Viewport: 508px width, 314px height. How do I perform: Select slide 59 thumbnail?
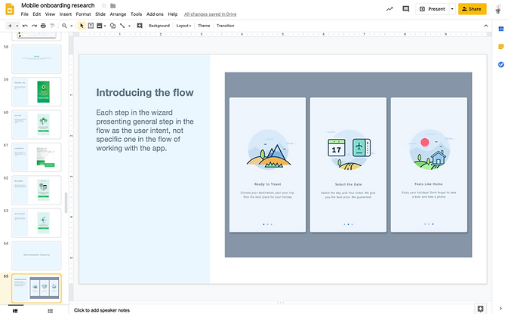tap(36, 91)
